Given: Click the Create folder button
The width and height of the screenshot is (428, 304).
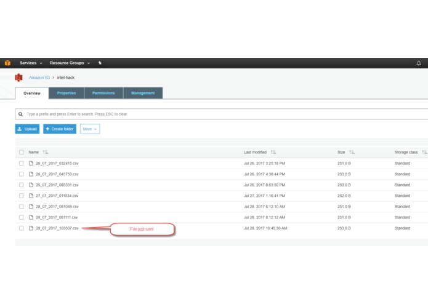Looking at the screenshot, I should click(x=60, y=129).
